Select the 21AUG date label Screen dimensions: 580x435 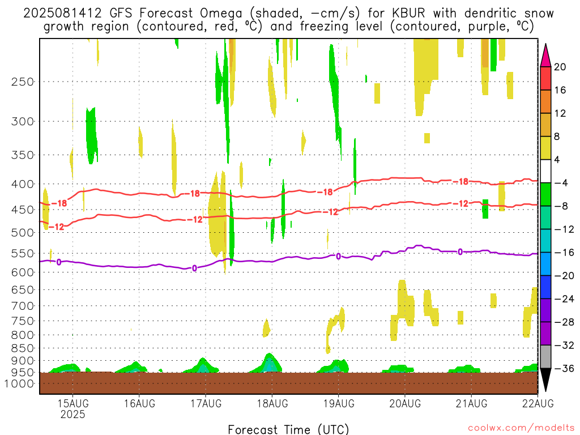click(x=472, y=403)
